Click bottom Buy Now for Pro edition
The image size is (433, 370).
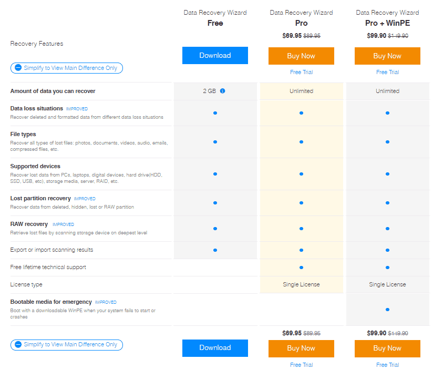coord(301,348)
